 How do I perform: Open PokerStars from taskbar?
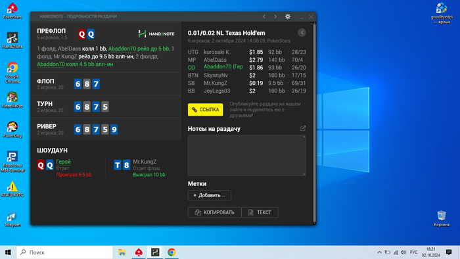(139, 252)
